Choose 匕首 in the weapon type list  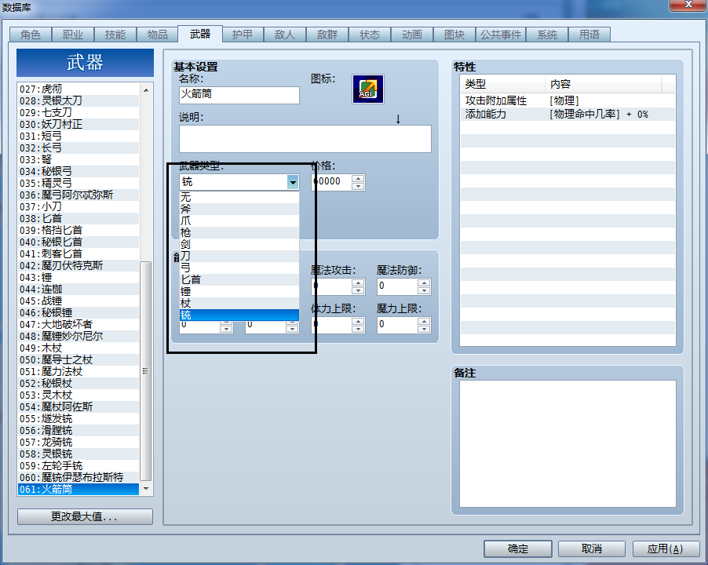pos(239,279)
